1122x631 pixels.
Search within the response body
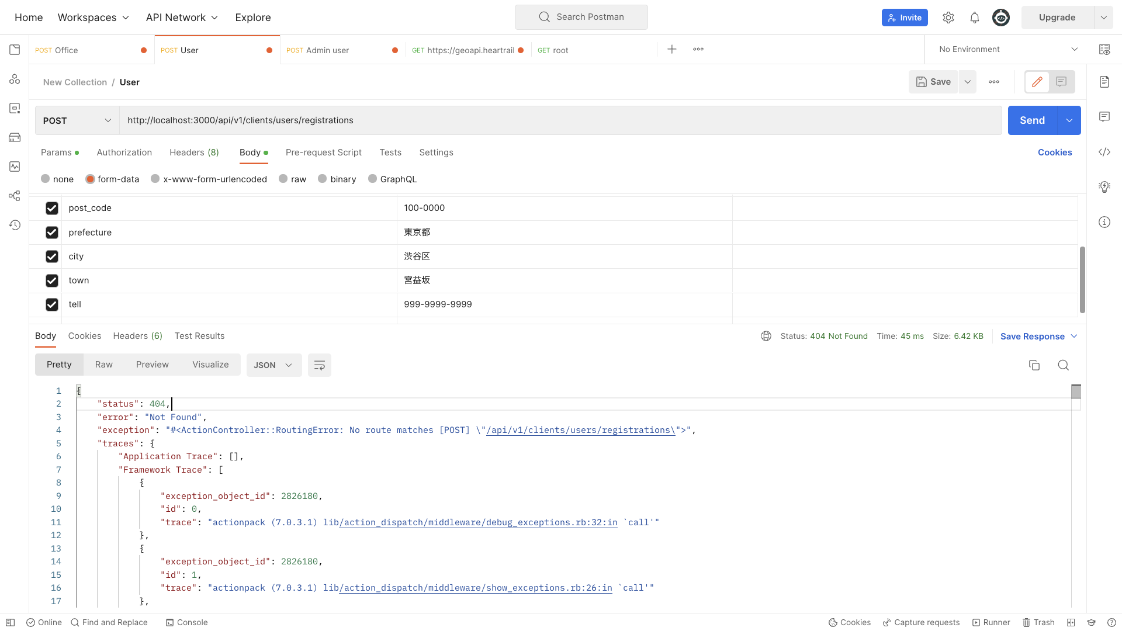(1063, 365)
